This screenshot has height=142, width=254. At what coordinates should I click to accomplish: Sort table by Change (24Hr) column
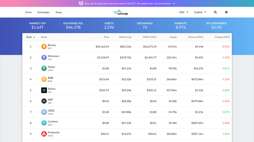tap(222, 37)
